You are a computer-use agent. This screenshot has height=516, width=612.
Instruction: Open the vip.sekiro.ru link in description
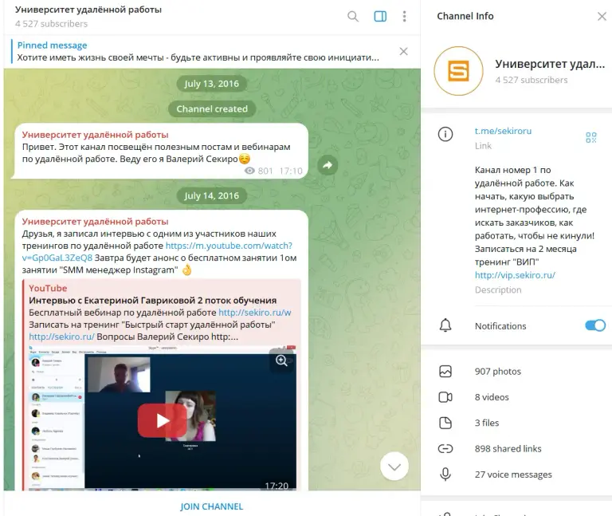tap(515, 275)
